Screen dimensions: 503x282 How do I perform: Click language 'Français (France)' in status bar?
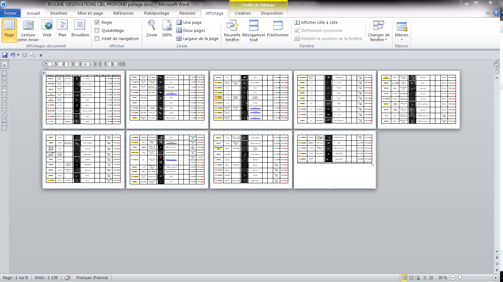(92, 278)
